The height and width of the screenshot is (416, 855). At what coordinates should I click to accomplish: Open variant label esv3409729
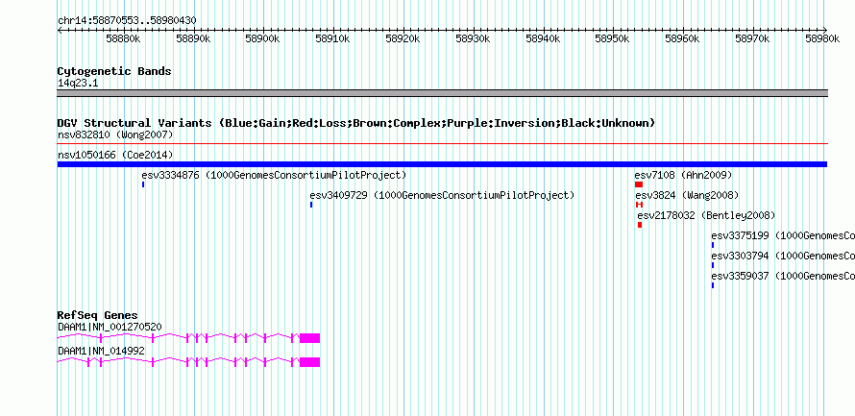pyautogui.click(x=442, y=196)
